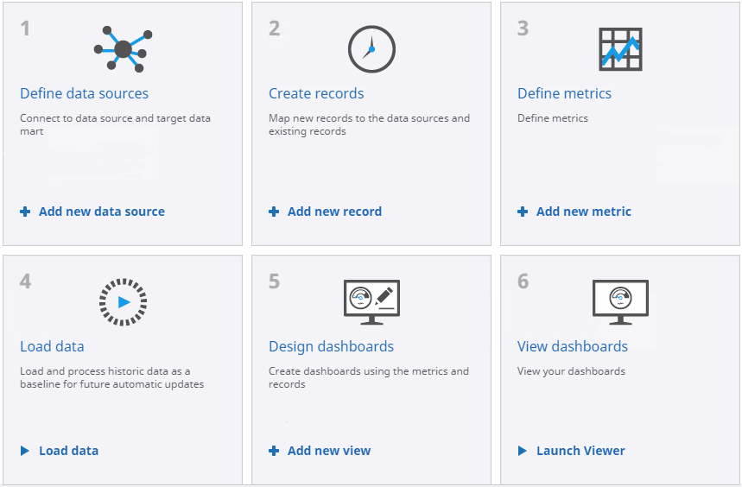
Task: Click the grid chart metrics icon
Action: point(620,49)
